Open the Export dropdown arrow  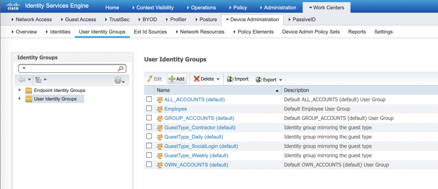point(281,80)
